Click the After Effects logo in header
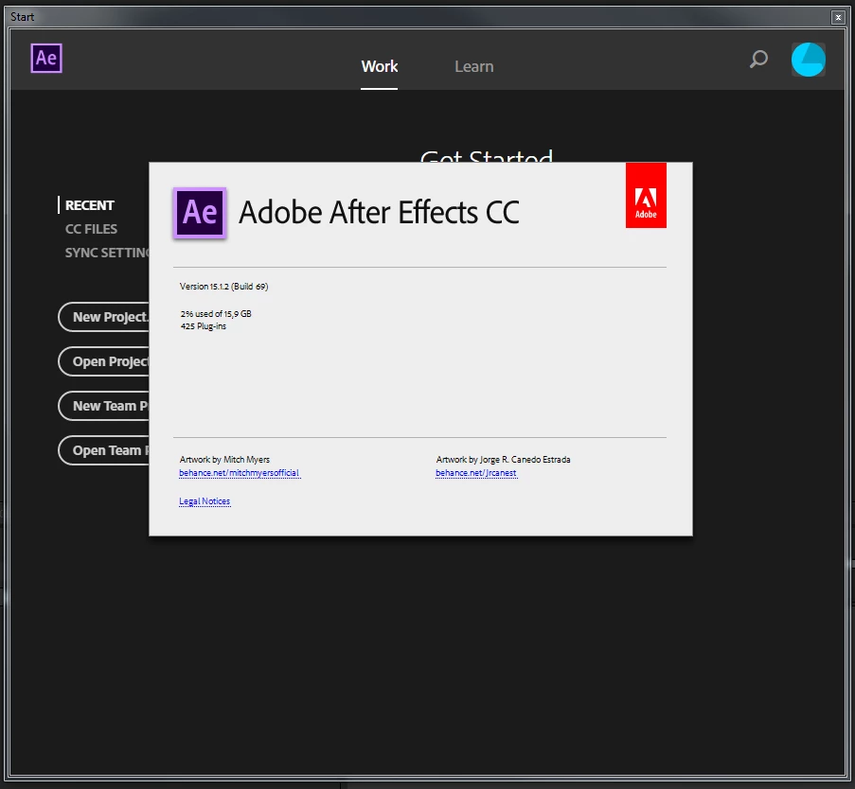 tap(46, 58)
